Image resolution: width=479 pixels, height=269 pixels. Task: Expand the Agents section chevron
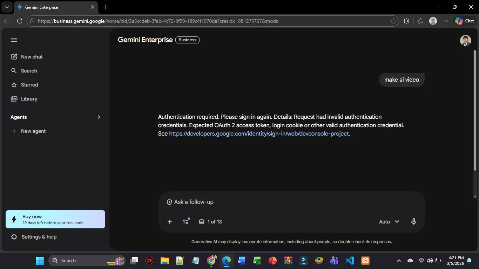tap(99, 117)
